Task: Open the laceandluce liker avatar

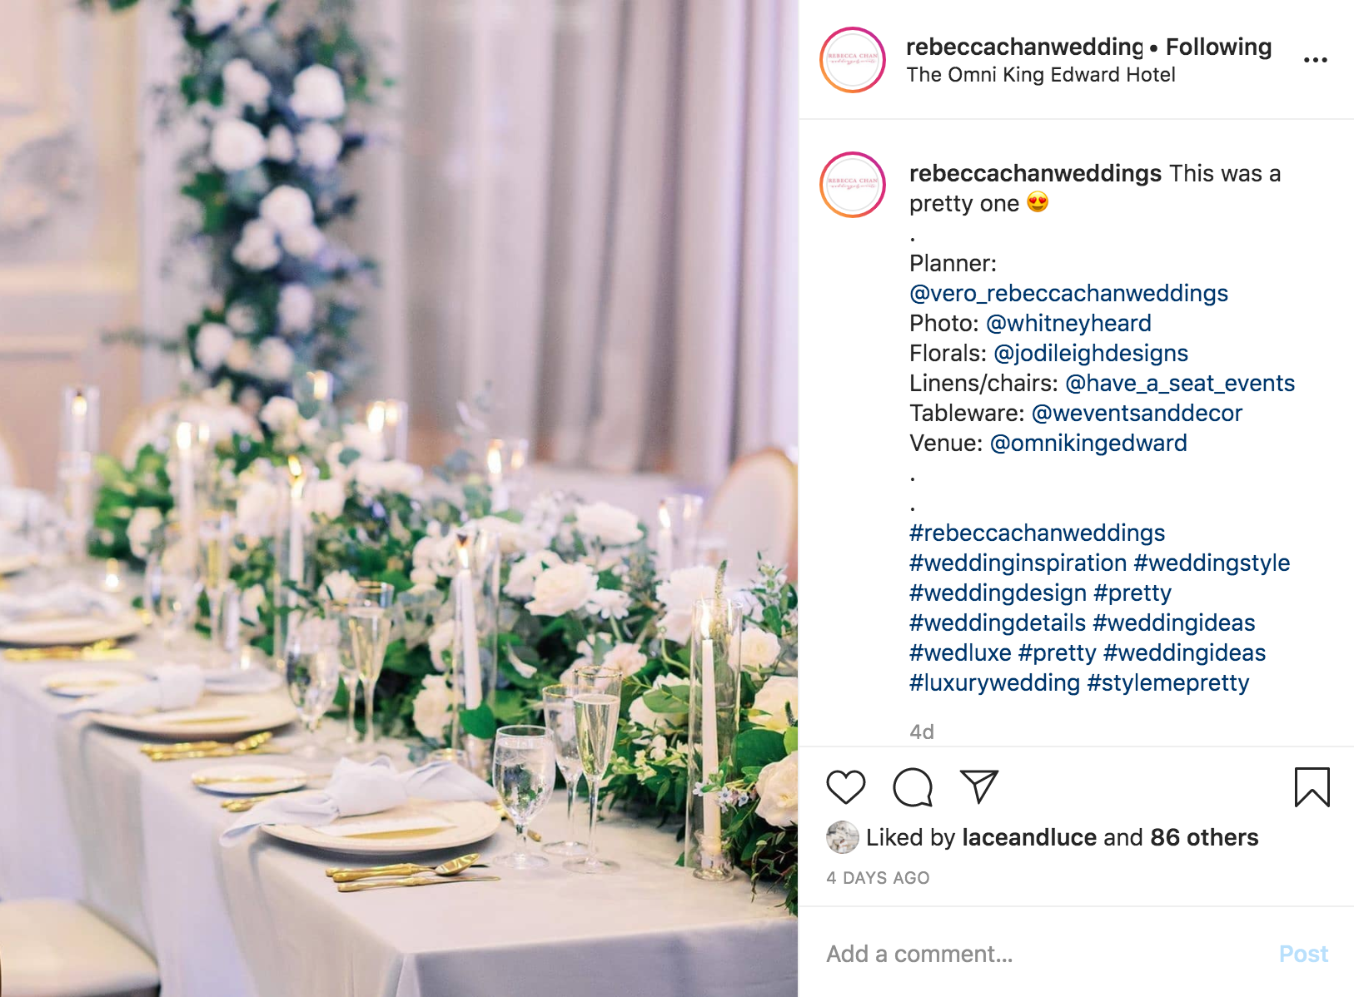Action: 842,837
